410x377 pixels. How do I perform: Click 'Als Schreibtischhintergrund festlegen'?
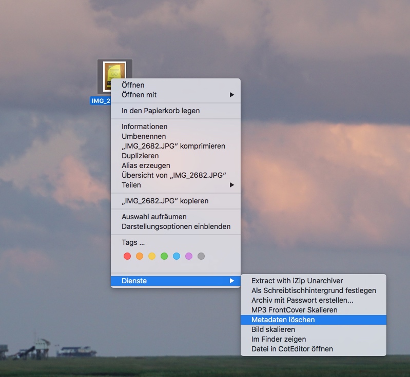(x=313, y=290)
